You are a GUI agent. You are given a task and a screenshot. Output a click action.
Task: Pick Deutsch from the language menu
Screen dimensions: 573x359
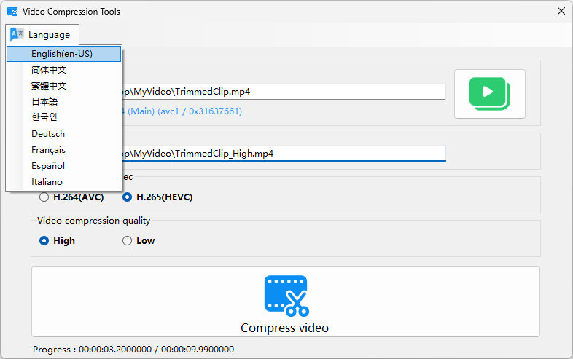coord(63,134)
